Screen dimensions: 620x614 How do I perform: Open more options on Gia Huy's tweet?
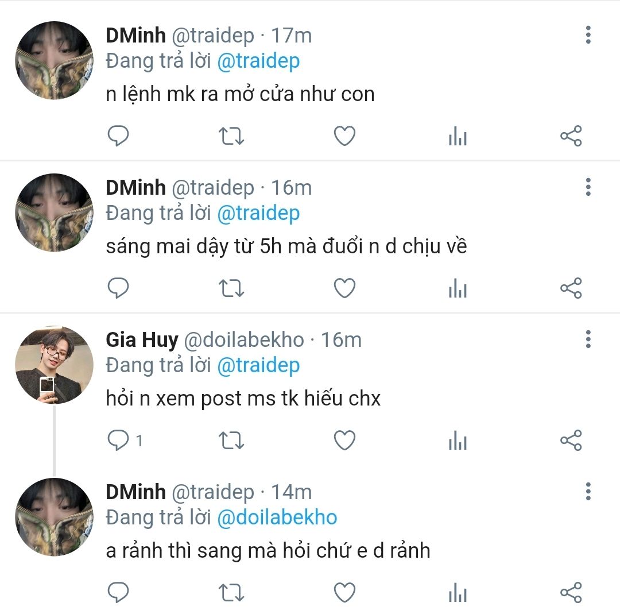click(588, 339)
